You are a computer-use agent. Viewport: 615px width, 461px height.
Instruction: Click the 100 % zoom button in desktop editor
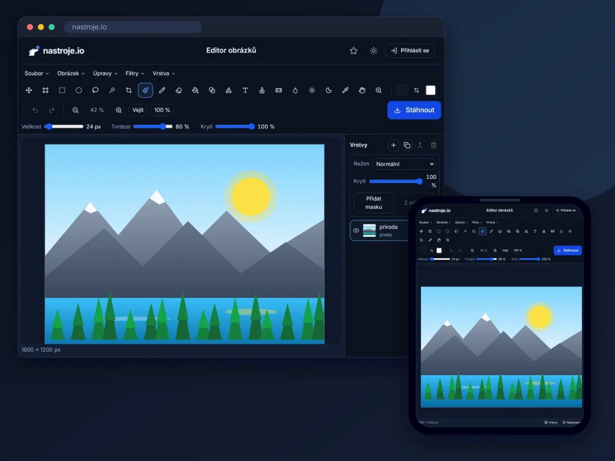pyautogui.click(x=162, y=110)
